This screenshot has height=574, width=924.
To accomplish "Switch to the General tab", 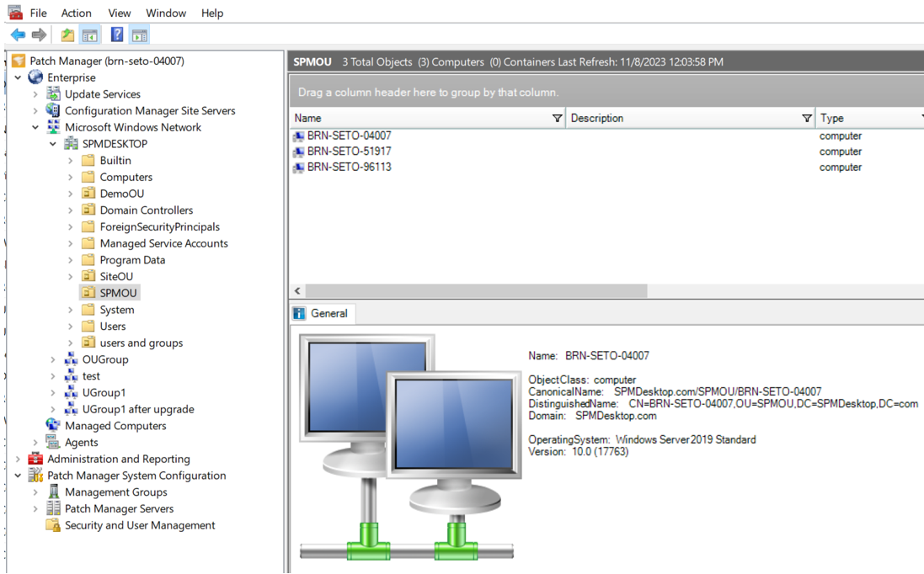I will 321,313.
